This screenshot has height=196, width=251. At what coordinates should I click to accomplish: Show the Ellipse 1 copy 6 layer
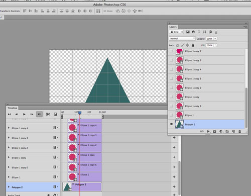tap(171, 106)
